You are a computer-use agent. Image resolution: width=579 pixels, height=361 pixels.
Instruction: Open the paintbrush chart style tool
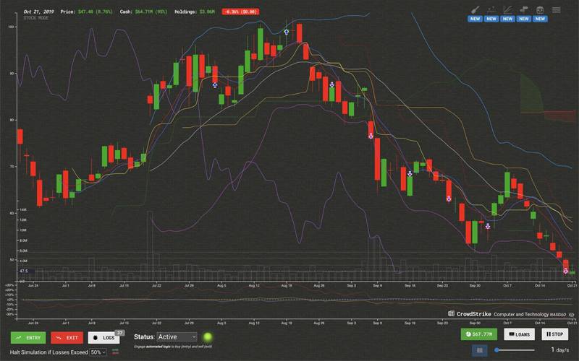[475, 10]
